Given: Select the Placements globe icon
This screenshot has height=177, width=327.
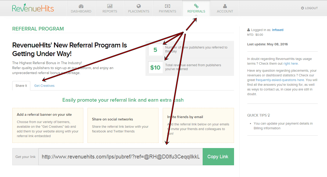Looking at the screenshot, I should click(138, 6).
